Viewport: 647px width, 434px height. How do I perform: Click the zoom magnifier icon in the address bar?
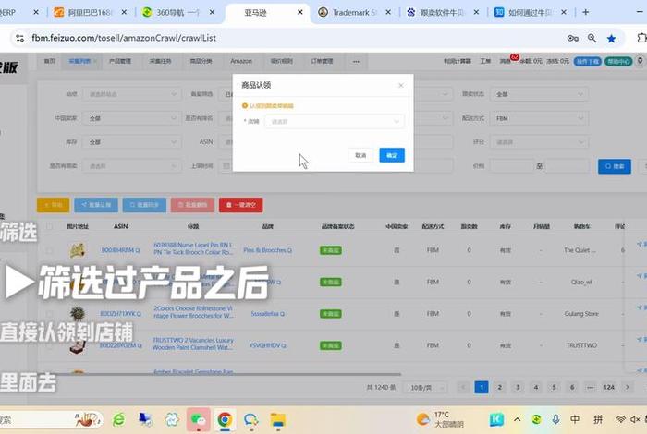pyautogui.click(x=592, y=38)
